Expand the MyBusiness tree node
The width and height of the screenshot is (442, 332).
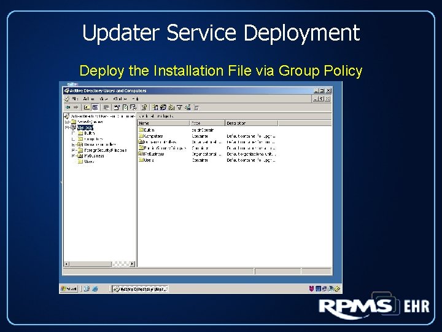click(x=73, y=156)
